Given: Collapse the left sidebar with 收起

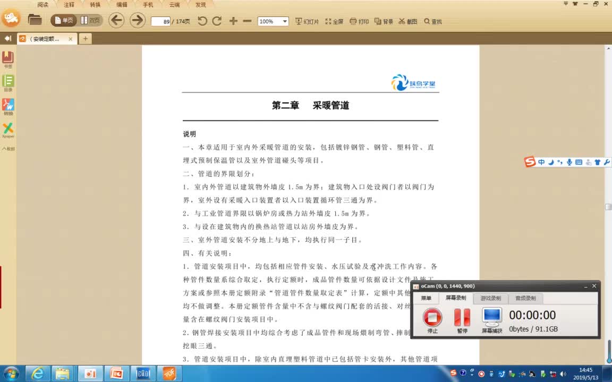Looking at the screenshot, I should (8, 149).
